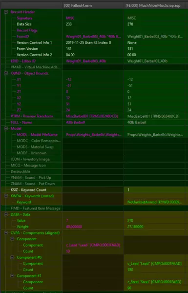Viewport: 188px width, 293px height.
Task: Collapse the Record Header node
Action: [x=6, y=12]
